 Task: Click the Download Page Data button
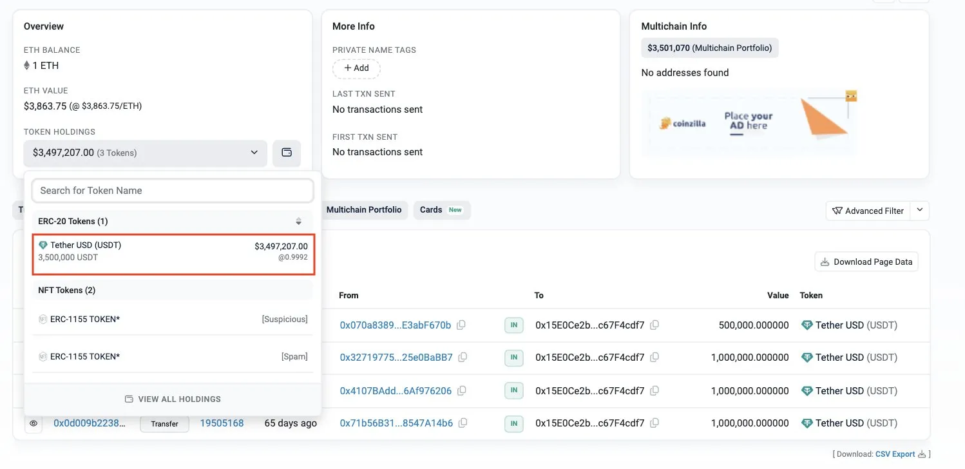(x=866, y=262)
